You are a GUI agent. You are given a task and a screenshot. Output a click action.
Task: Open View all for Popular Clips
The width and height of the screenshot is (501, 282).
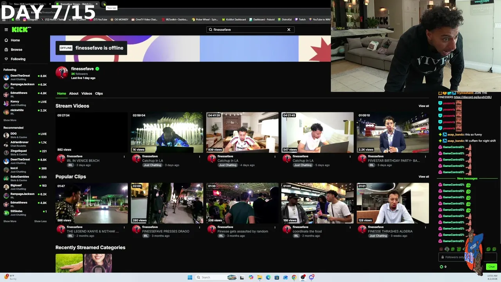click(x=424, y=177)
